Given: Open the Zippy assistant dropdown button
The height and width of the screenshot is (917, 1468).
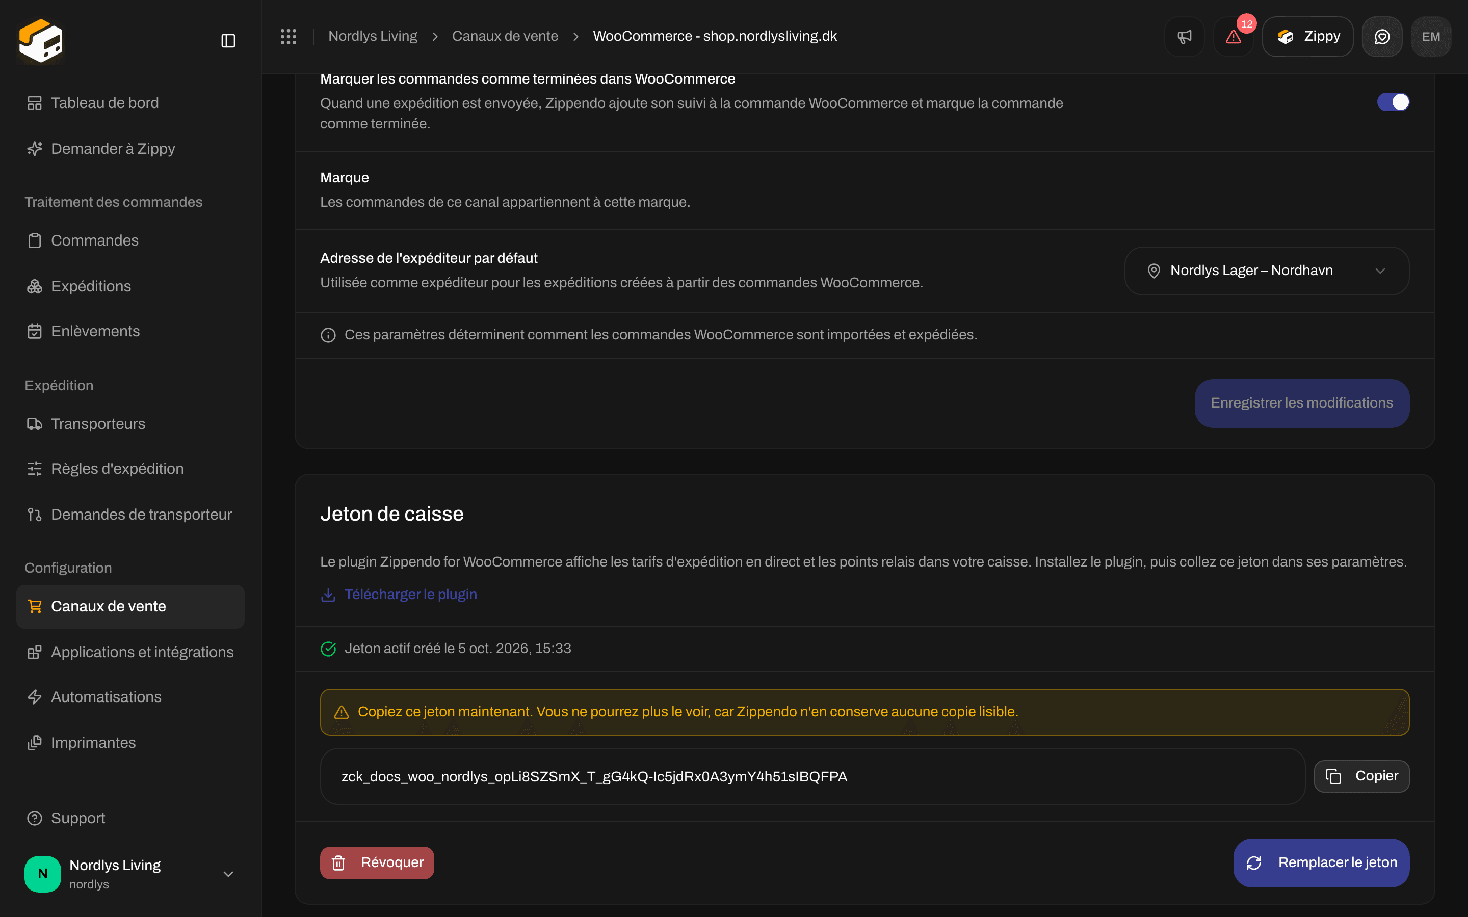Looking at the screenshot, I should [1307, 36].
